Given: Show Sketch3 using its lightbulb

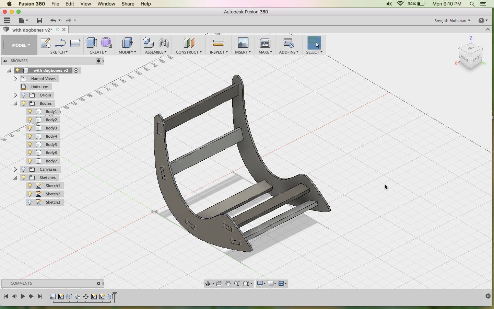Looking at the screenshot, I should click(x=30, y=202).
